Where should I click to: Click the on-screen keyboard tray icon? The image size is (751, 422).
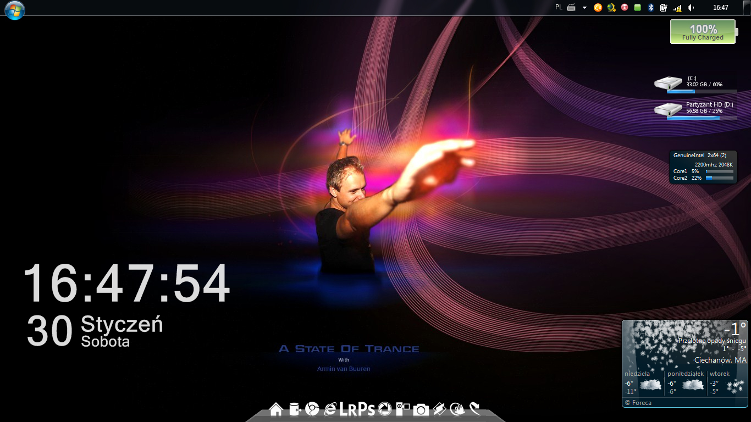(571, 8)
